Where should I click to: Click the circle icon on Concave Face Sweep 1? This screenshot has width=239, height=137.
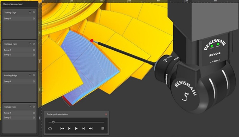[34, 50]
